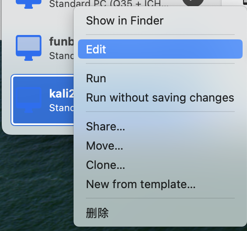Select the kali2 VM name in list
Screen dimensions: 247x231
point(61,94)
